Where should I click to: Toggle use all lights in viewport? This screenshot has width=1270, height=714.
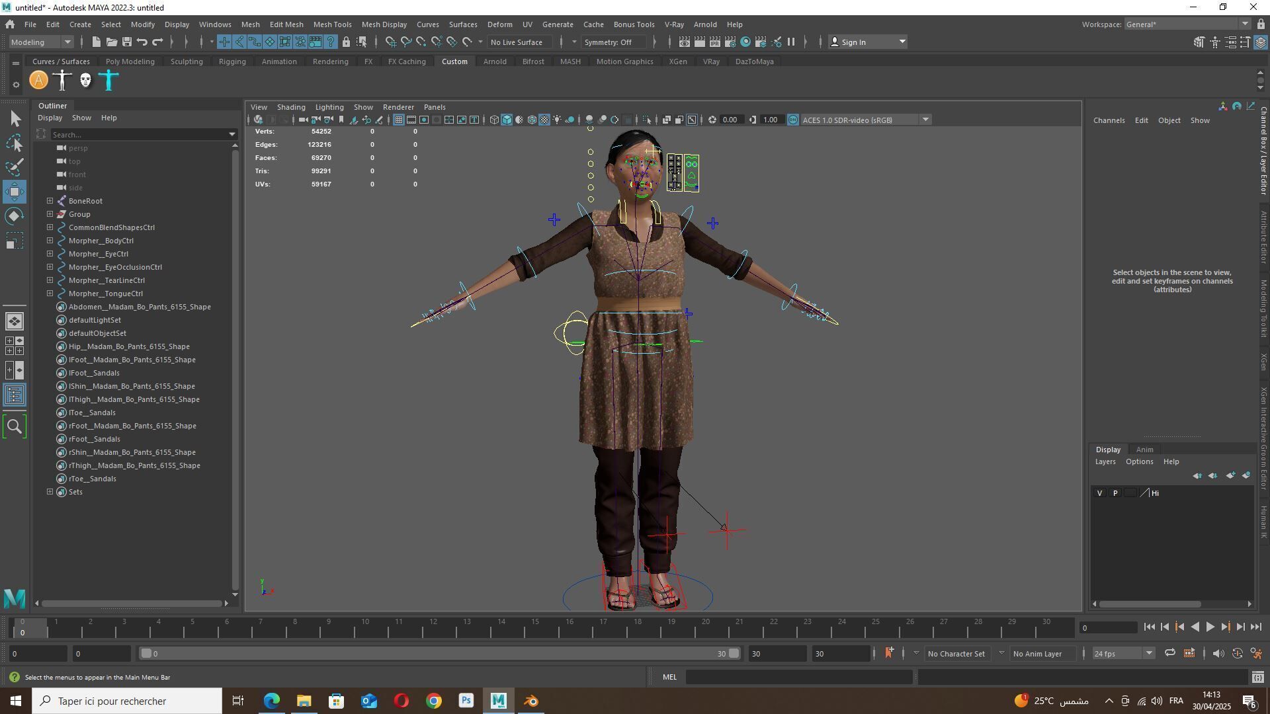(557, 120)
